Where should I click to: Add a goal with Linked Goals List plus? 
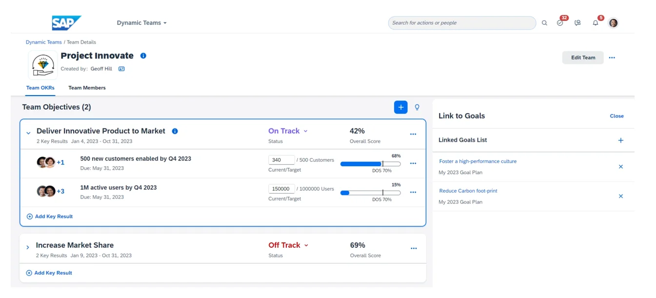pyautogui.click(x=620, y=140)
